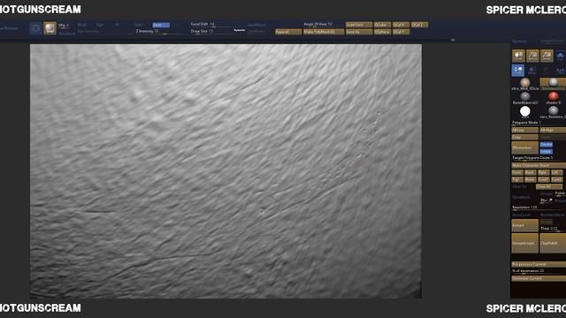Click the sculpted surface in the canvas
Viewport: 566px width, 318px height.
226,171
